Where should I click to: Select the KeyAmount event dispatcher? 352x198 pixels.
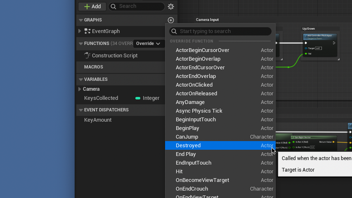(98, 120)
